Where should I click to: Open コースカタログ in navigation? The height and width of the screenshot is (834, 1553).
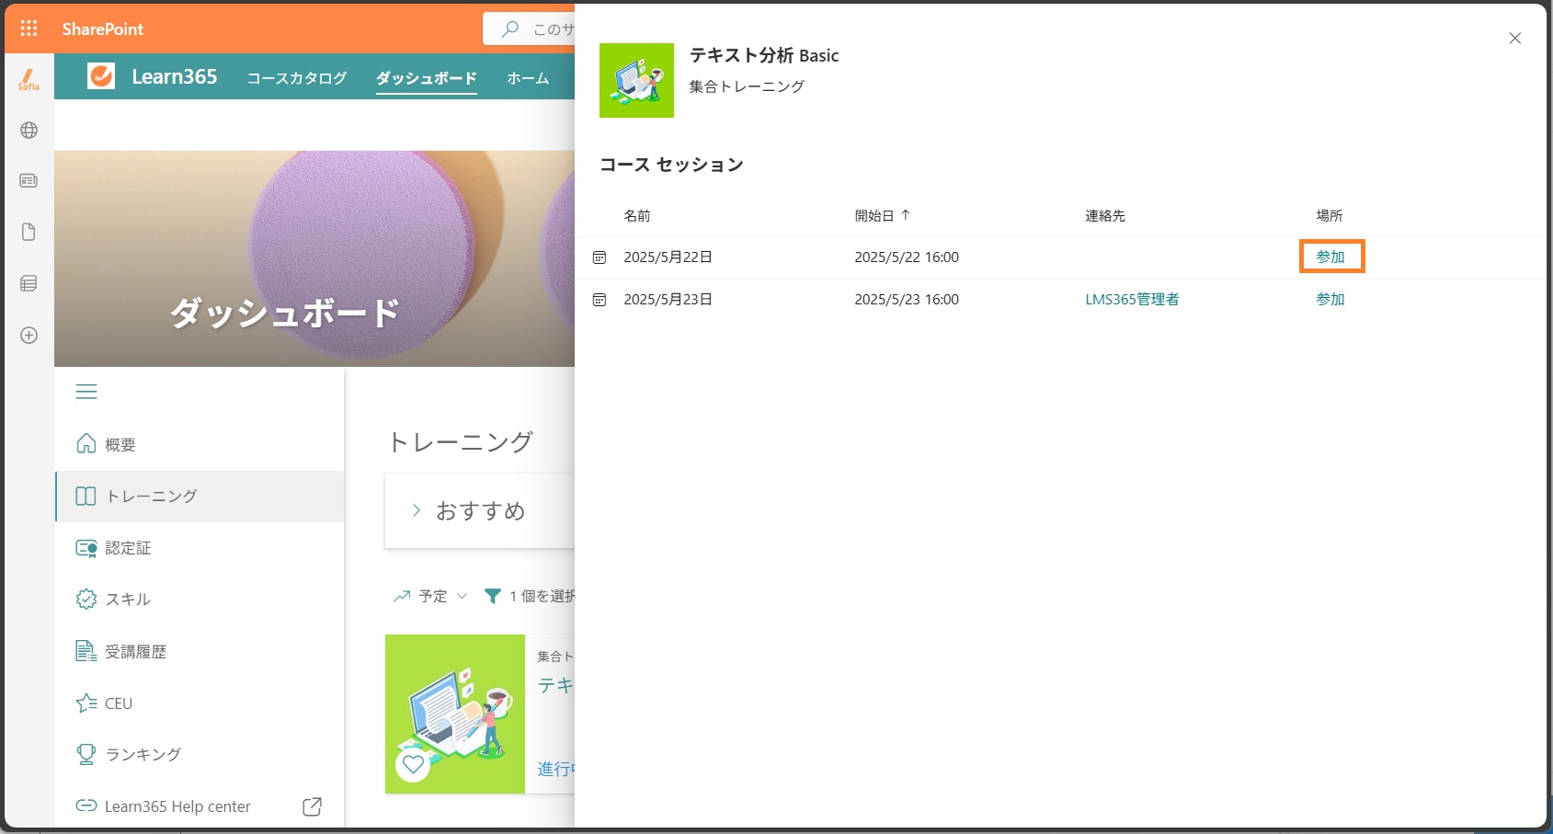(x=297, y=78)
